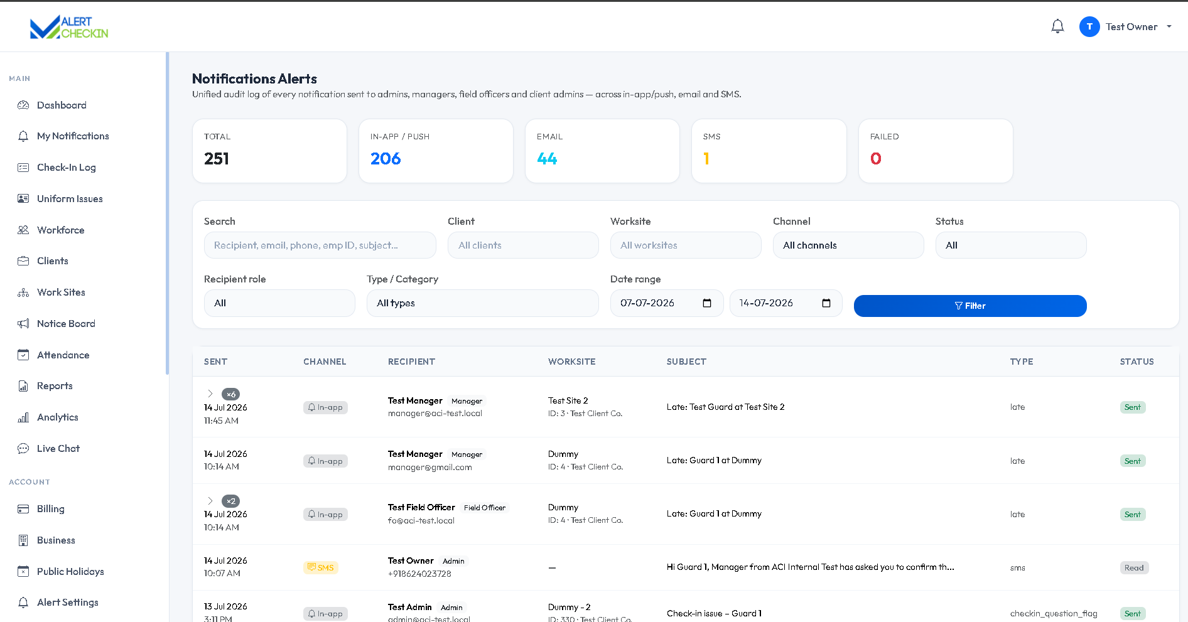Click the Billing card icon
The height and width of the screenshot is (622, 1188).
click(23, 509)
